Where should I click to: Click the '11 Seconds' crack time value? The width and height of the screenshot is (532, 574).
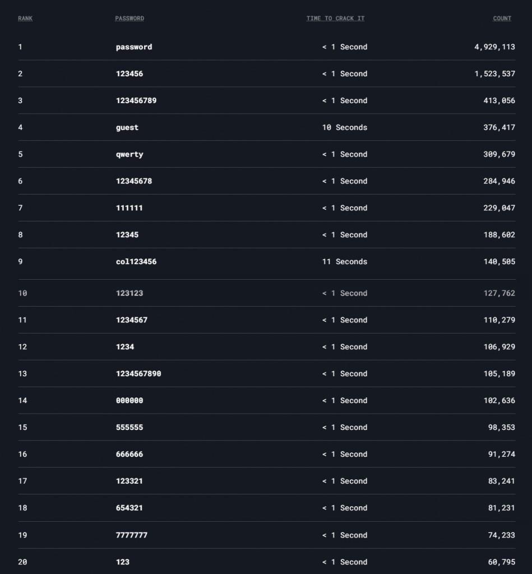(344, 262)
